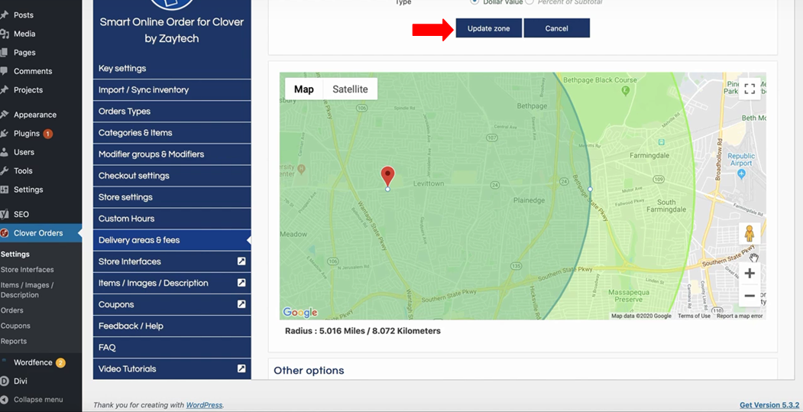Click the Street View pegman icon
Screen dimensions: 803x412
point(750,234)
